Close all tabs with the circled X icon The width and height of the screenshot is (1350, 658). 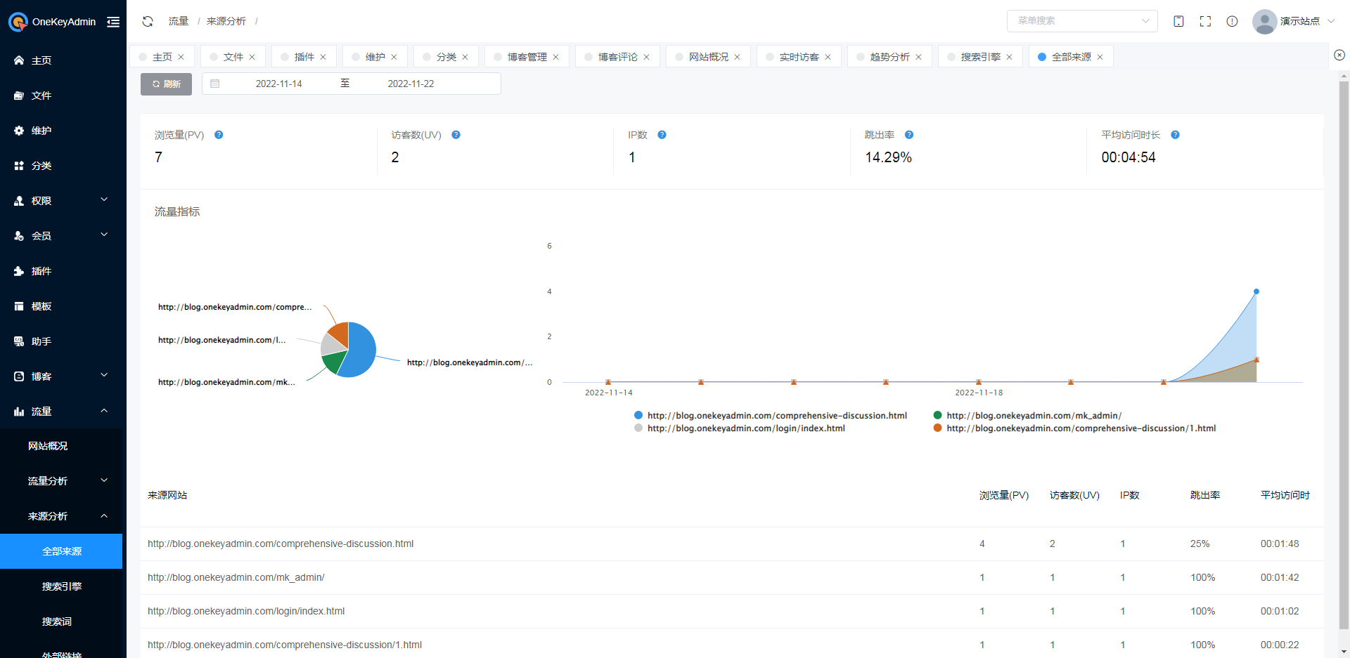pos(1339,55)
